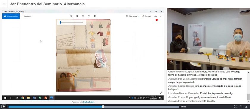Click 'Fotos - thumbnail_IMG_0915.jpg' window title
Viewport: 250px width, 109px height.
click(14, 12)
